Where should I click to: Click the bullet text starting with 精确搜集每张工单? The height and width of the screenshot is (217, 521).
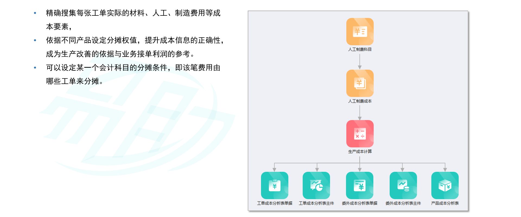133,13
